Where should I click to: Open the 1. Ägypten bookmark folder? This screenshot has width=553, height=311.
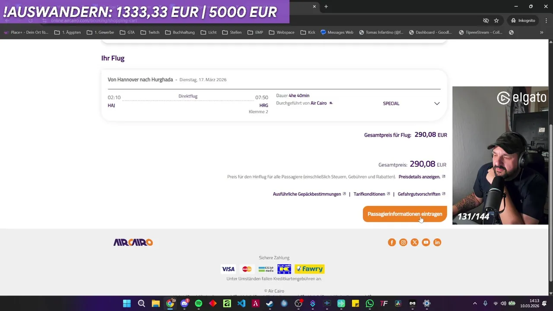point(67,32)
